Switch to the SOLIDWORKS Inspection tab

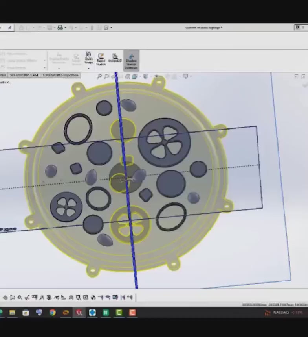tap(60, 75)
